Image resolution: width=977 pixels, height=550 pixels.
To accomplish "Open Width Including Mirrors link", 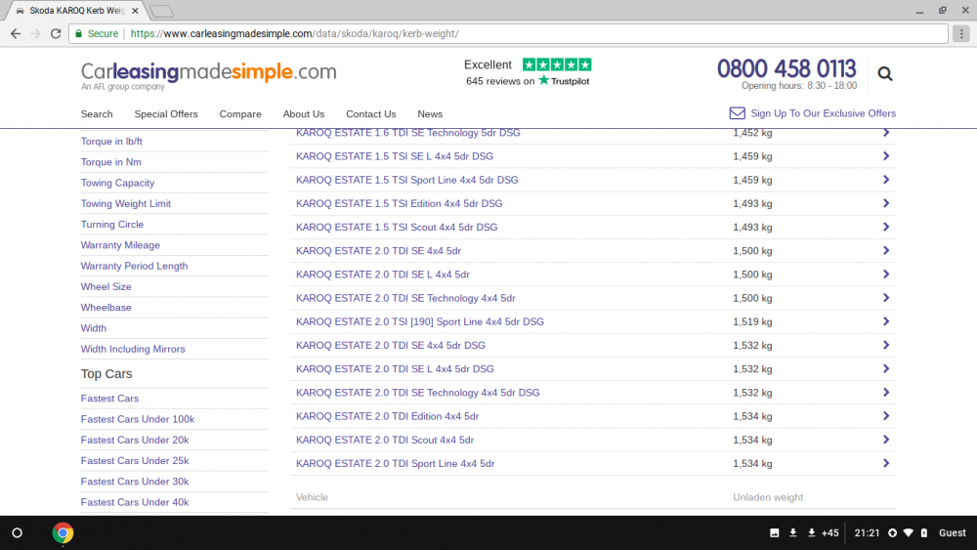I will (133, 349).
